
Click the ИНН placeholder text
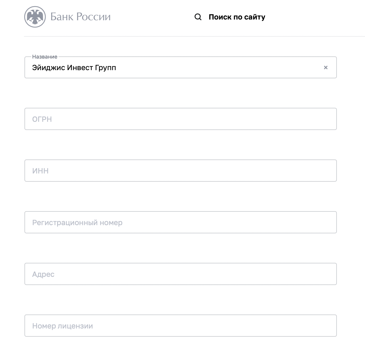pos(40,171)
